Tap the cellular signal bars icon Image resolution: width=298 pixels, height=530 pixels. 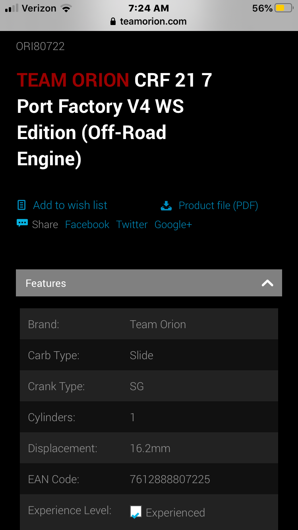tap(12, 8)
